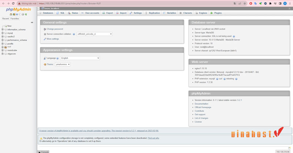Click help icon after mysqli extension
The height and width of the screenshot is (153, 293).
(x=217, y=79)
